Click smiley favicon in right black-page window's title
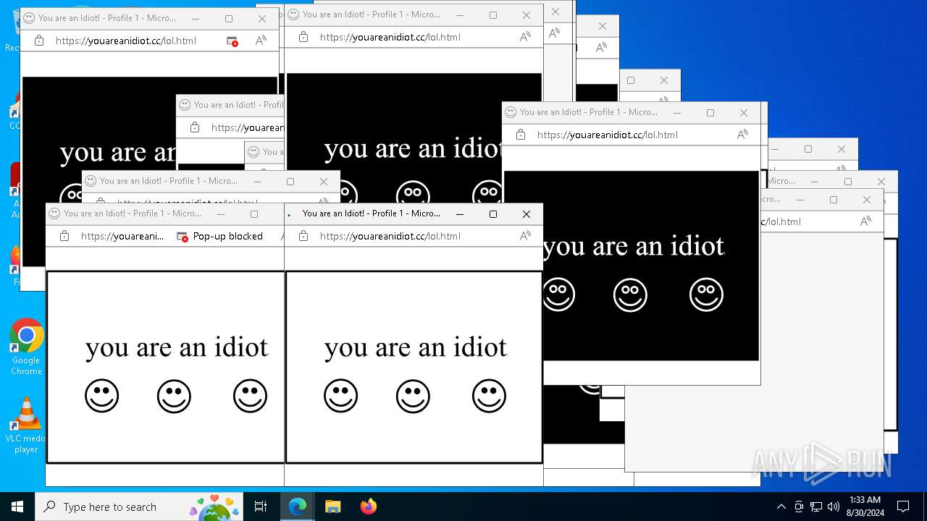The image size is (927, 521). click(x=511, y=112)
